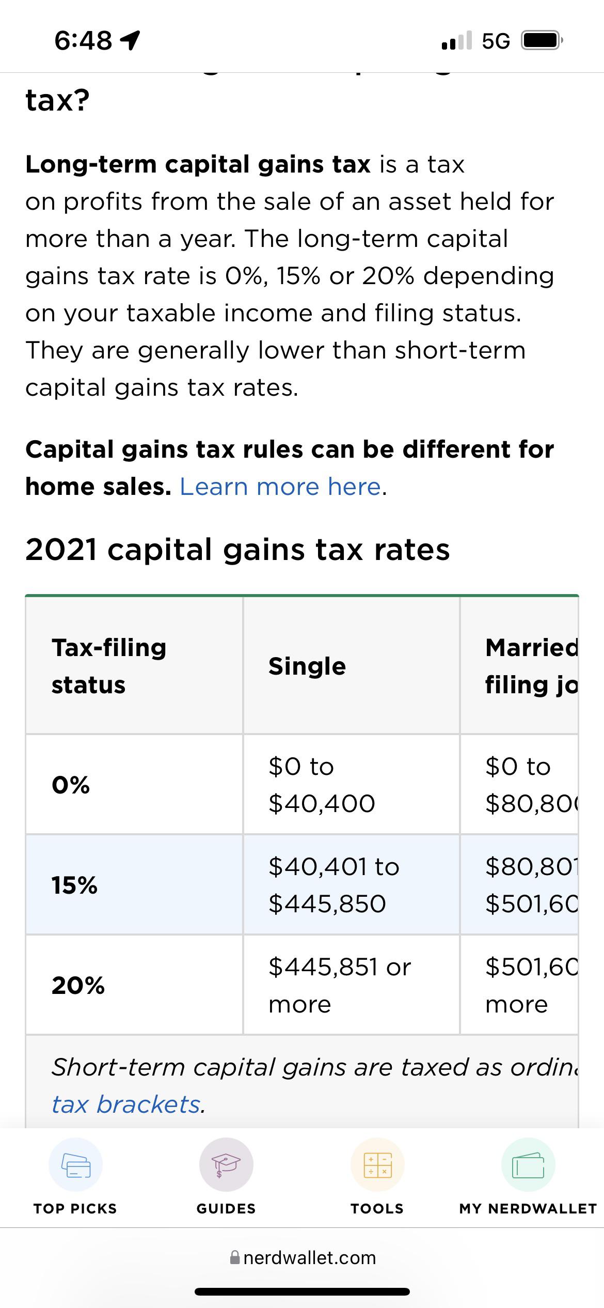Select the Top Picks credit cards icon
Viewport: 604px width, 1308px height.
coord(75,1164)
